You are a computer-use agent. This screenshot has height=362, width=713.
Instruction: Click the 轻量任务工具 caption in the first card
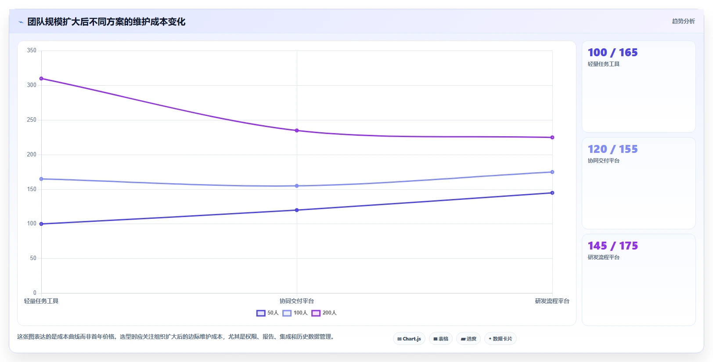pos(604,64)
